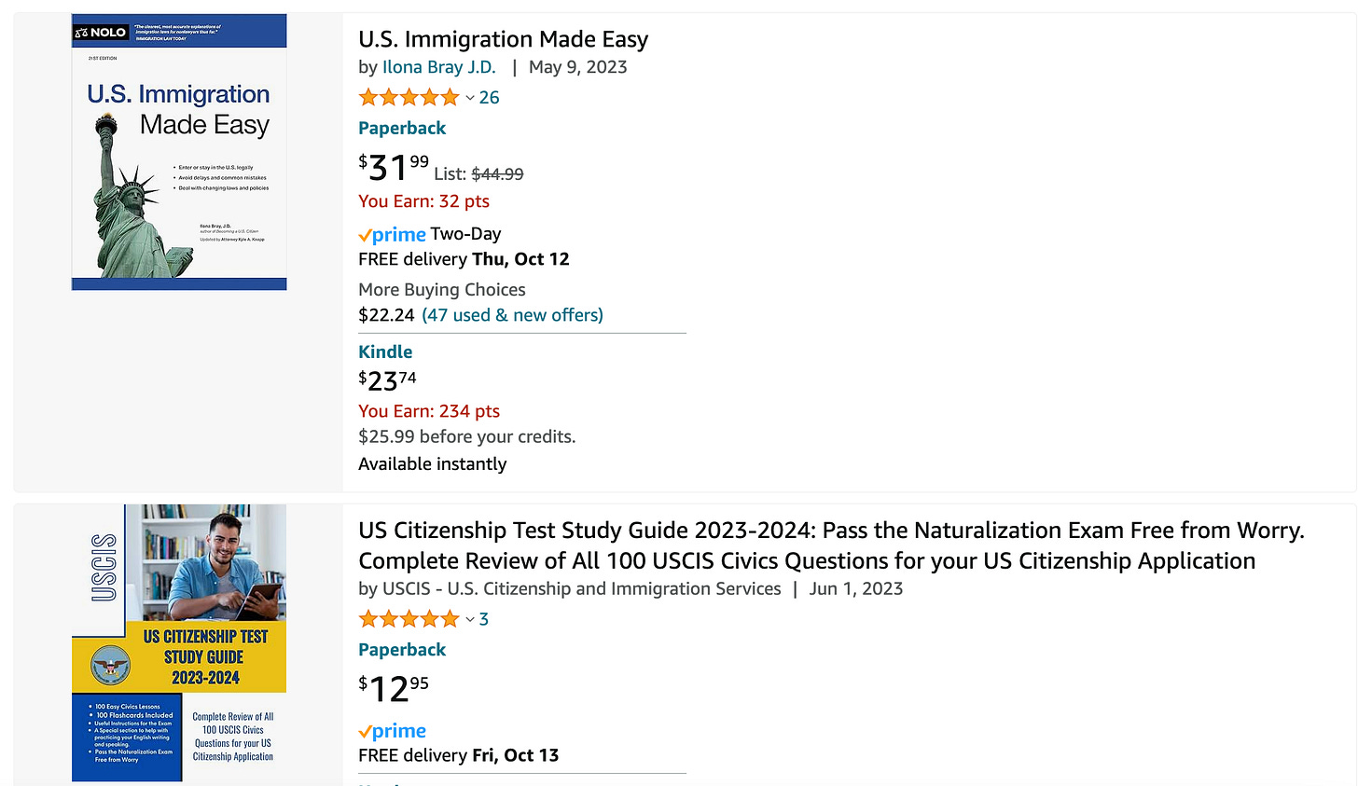Open U.S. Immigration Made Easy cover thumbnail
The width and height of the screenshot is (1358, 786).
pyautogui.click(x=179, y=152)
